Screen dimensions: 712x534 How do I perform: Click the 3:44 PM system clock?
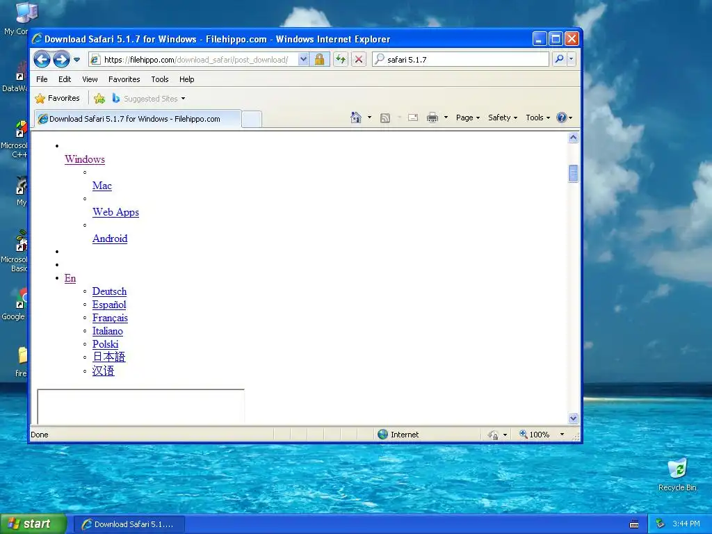(x=686, y=524)
